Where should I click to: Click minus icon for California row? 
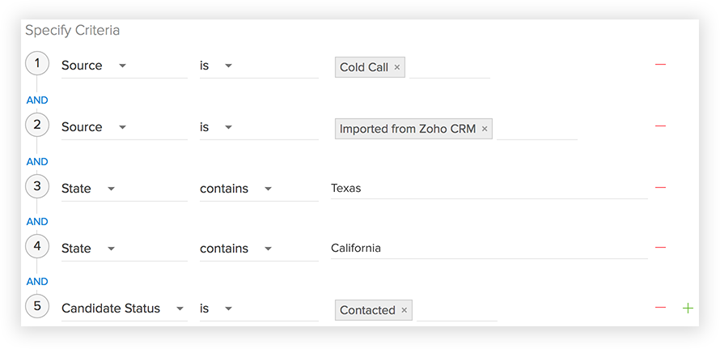[660, 248]
